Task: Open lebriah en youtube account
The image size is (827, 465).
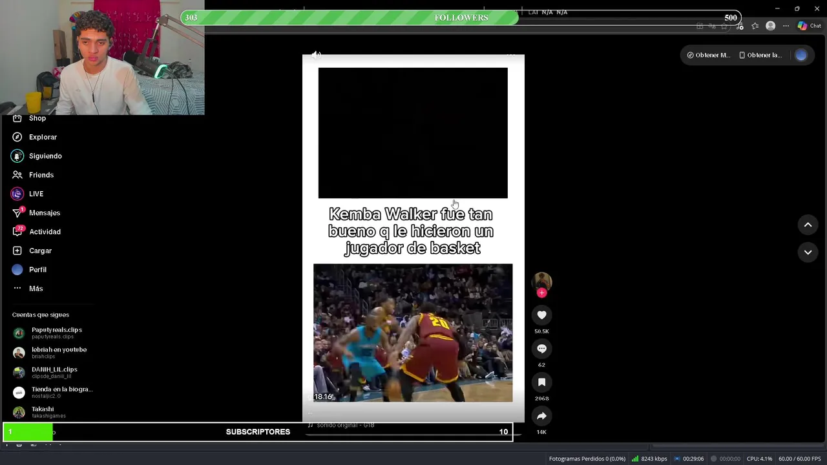Action: pyautogui.click(x=50, y=353)
